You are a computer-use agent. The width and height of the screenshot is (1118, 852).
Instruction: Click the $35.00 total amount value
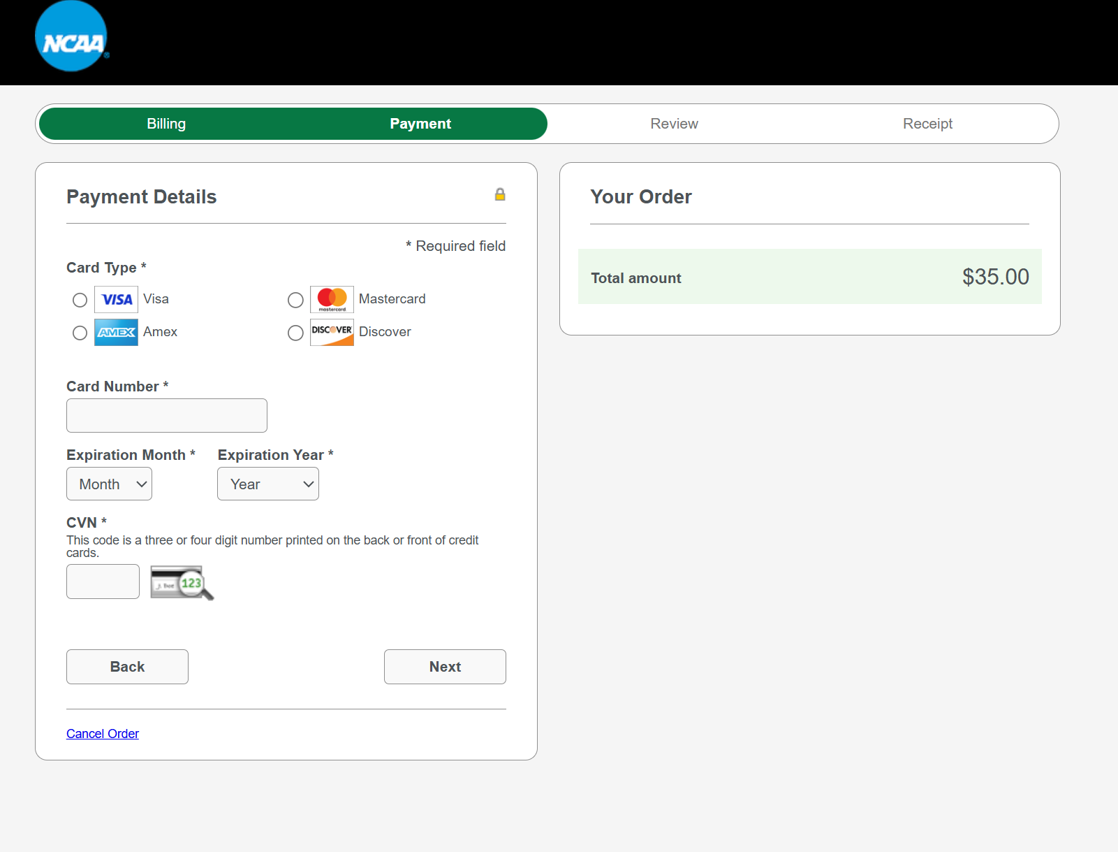pos(995,277)
